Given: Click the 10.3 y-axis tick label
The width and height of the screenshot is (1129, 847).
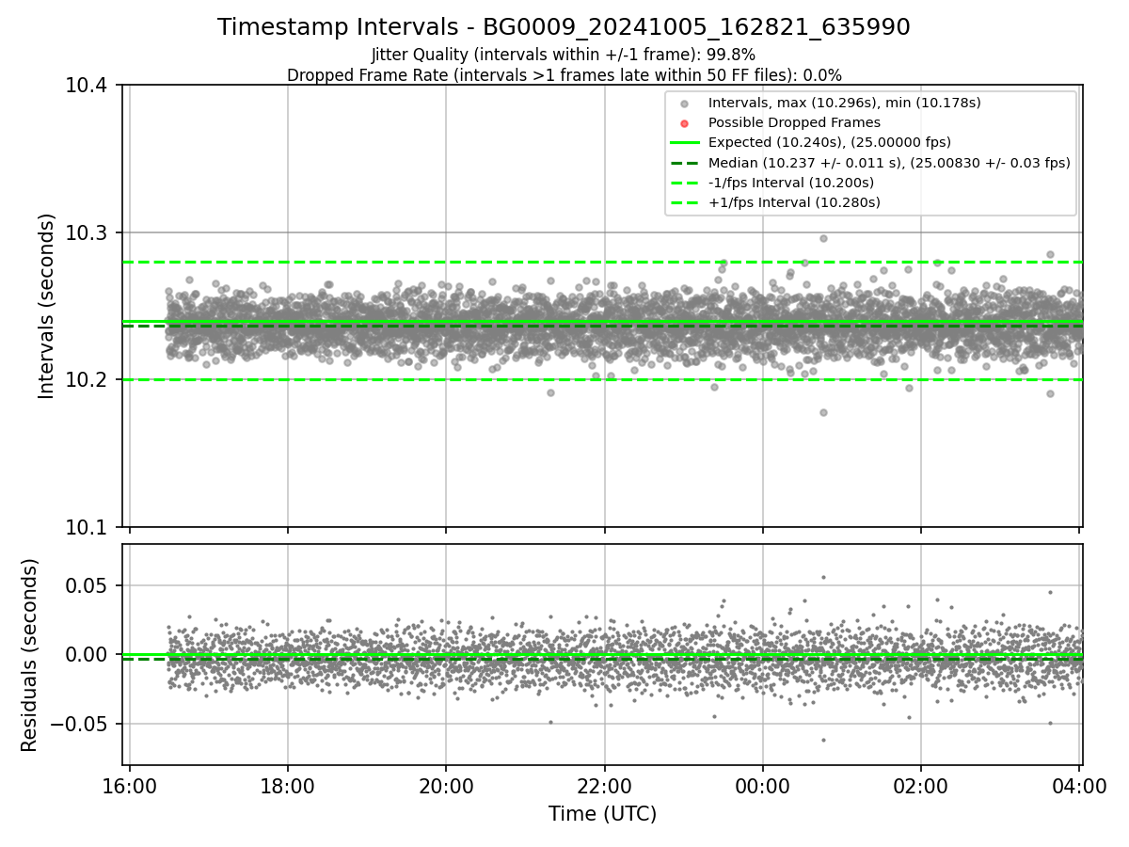Looking at the screenshot, I should point(87,232).
